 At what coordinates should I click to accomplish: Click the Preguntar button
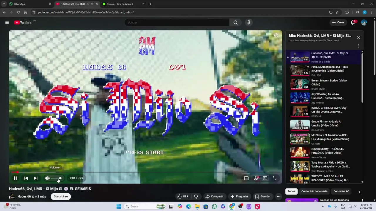(239, 196)
